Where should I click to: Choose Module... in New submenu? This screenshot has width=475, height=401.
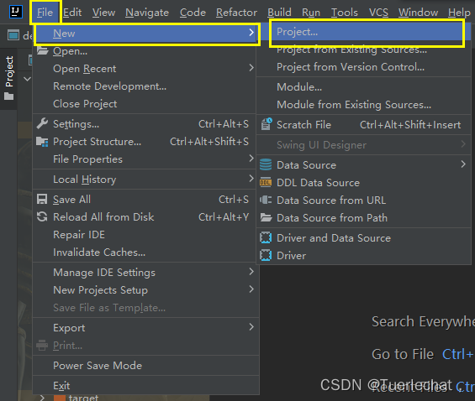[x=363, y=87]
